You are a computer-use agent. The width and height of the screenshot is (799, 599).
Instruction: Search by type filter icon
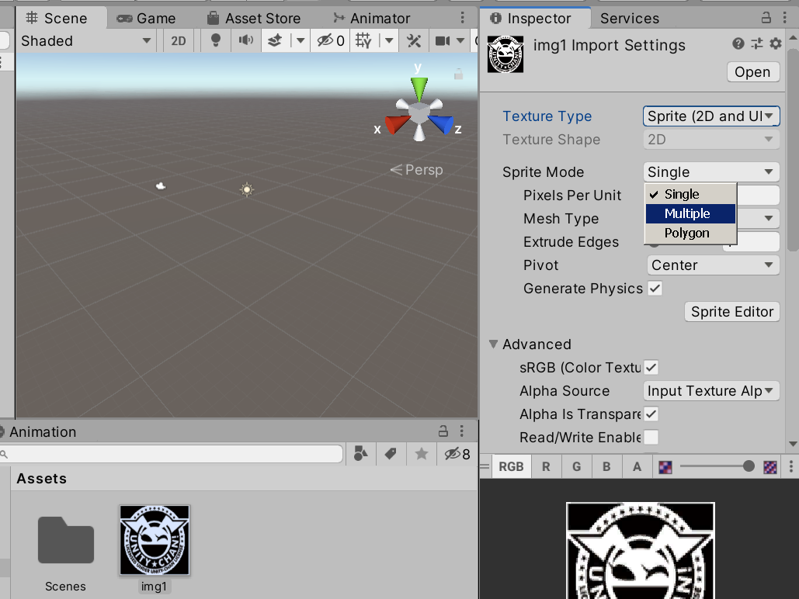tap(361, 453)
